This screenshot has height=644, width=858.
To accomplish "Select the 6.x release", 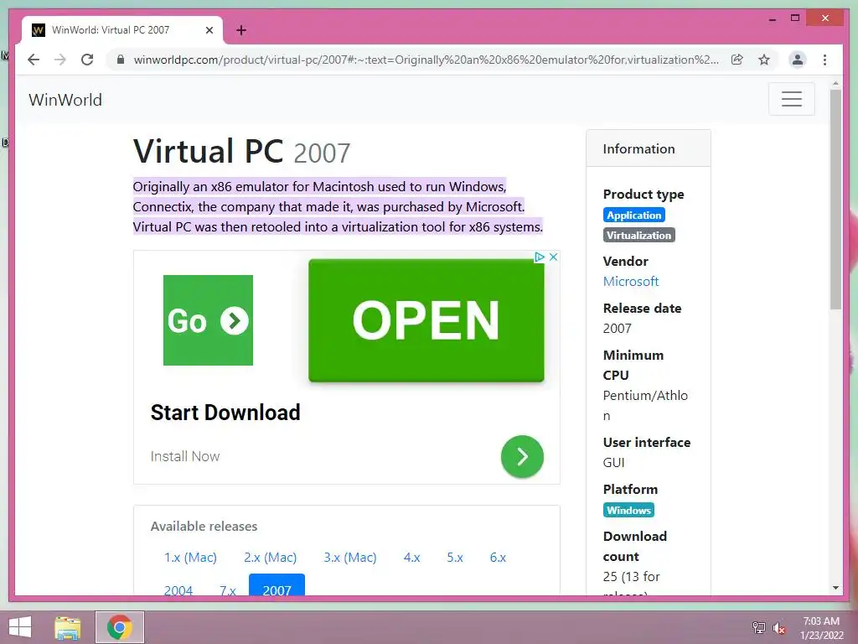I will coord(498,557).
